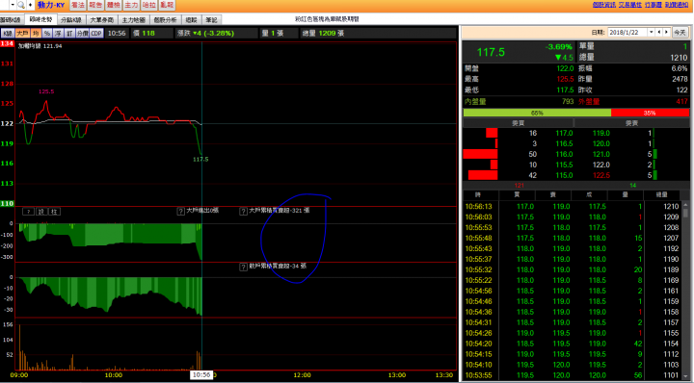
Task: Click the 10:56 time marker on the axis
Action: click(200, 375)
